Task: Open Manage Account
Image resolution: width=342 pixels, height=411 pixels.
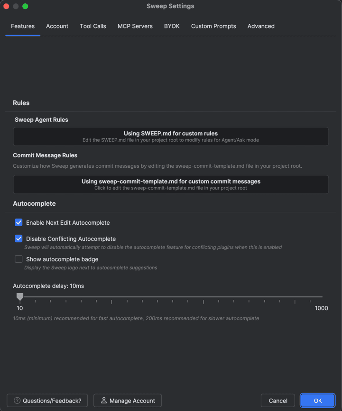Action: coord(127,400)
